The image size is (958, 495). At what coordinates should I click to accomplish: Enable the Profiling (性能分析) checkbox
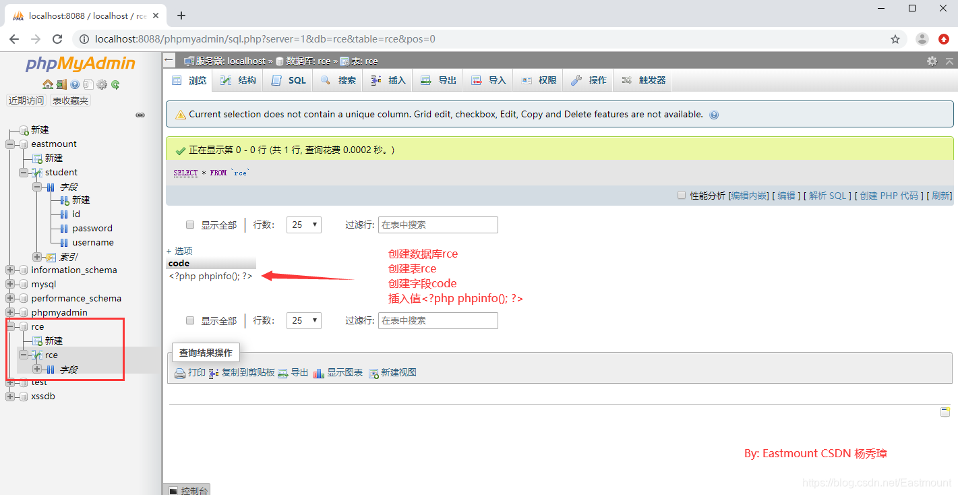pos(682,195)
